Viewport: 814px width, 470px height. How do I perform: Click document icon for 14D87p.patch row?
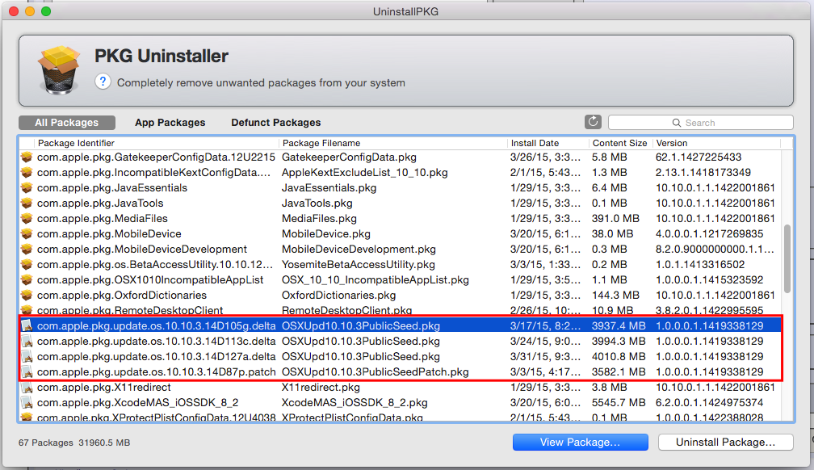tap(27, 371)
